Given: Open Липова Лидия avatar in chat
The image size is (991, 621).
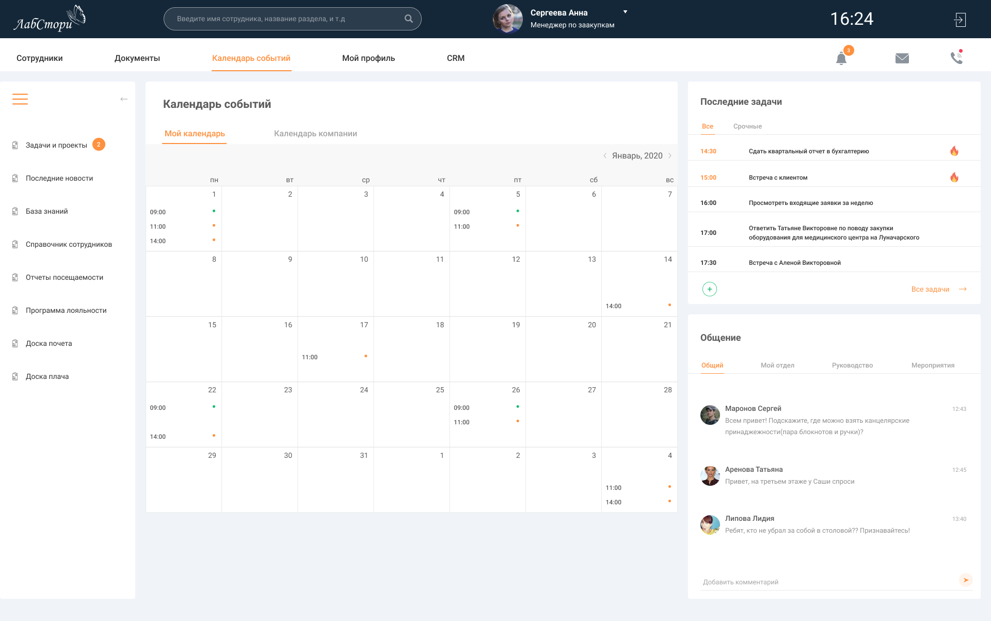Looking at the screenshot, I should 710,525.
